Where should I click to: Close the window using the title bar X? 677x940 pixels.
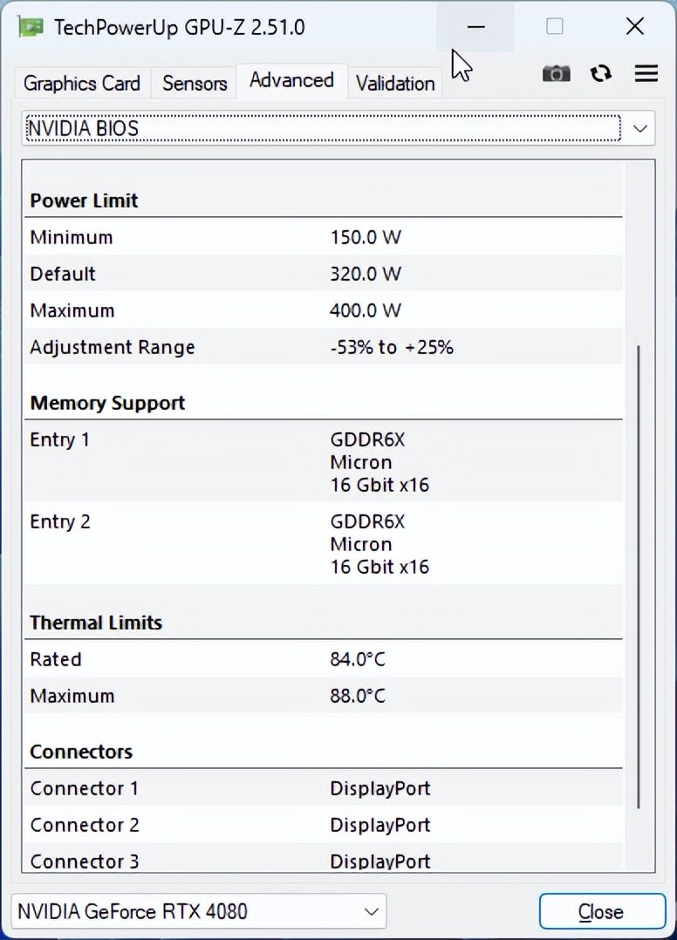635,27
